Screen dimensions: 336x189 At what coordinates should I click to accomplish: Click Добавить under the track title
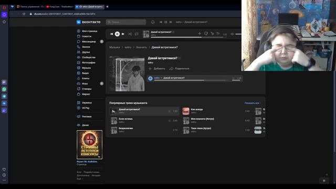(157, 69)
